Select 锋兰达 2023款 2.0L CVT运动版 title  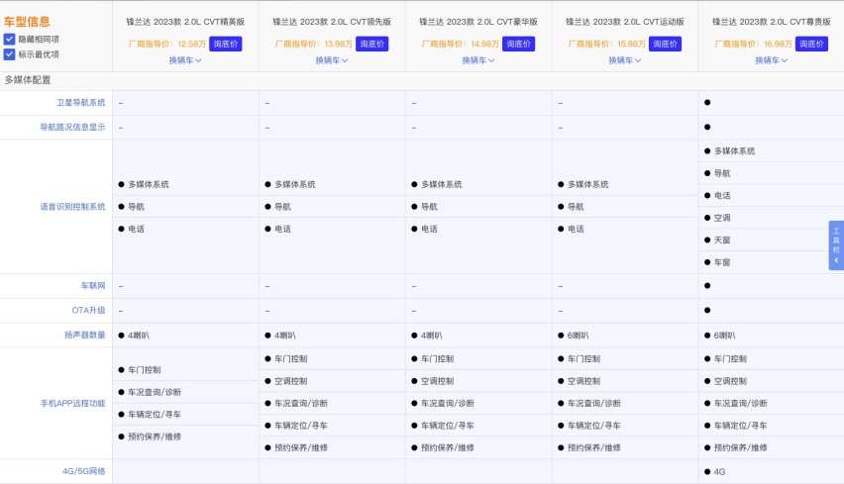pos(624,22)
